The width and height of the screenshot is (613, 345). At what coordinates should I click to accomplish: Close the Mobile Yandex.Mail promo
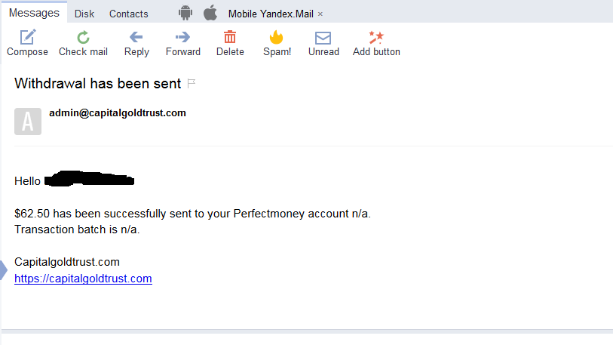tap(320, 14)
